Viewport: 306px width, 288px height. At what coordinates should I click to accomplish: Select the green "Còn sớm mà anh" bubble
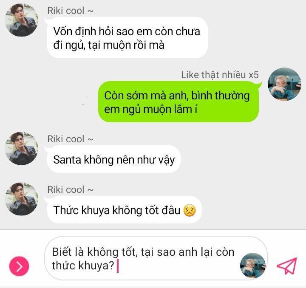tap(178, 102)
